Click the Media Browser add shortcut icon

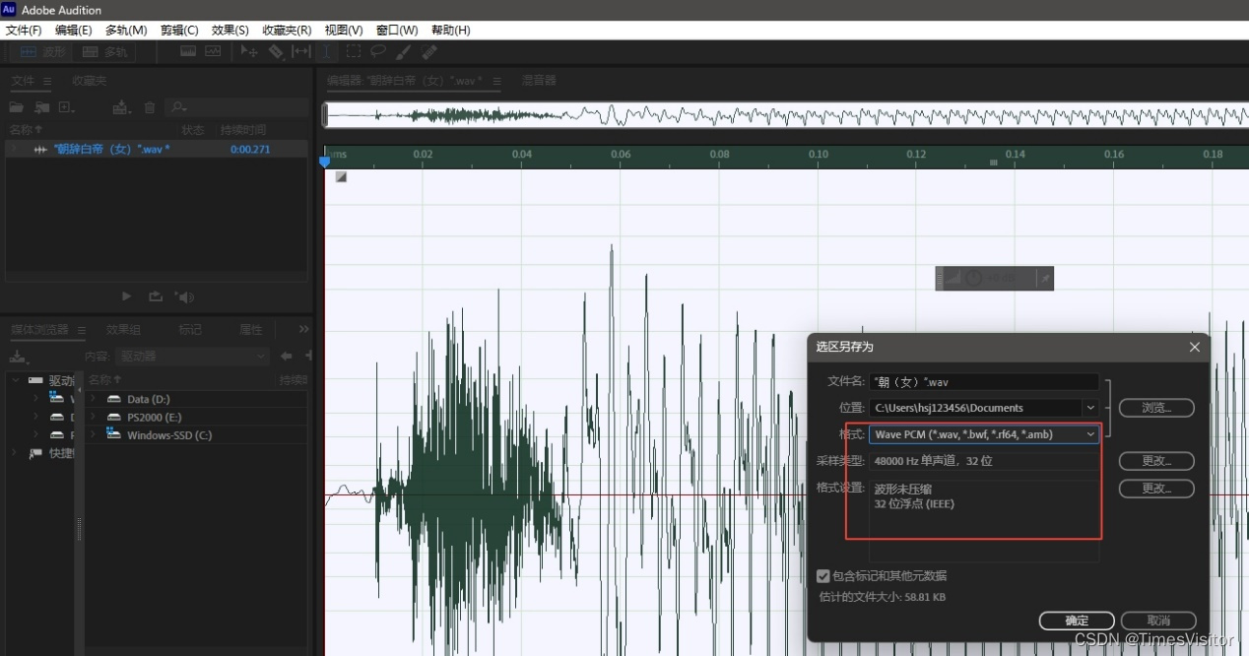click(x=18, y=357)
